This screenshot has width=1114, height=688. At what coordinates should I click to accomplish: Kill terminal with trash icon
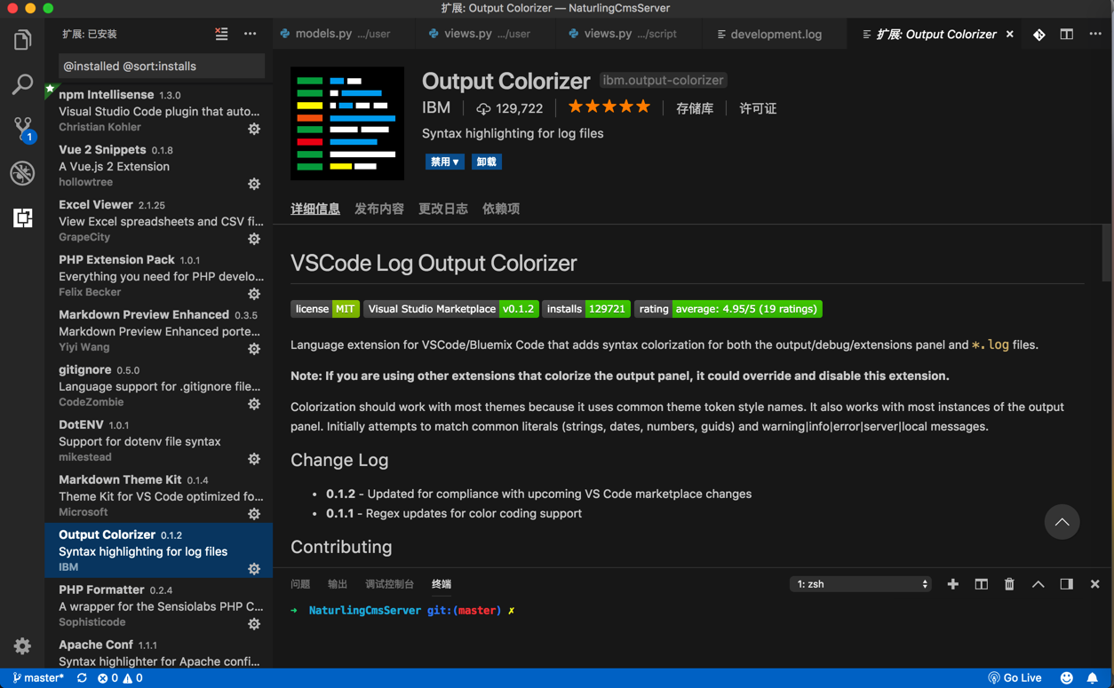[1009, 584]
